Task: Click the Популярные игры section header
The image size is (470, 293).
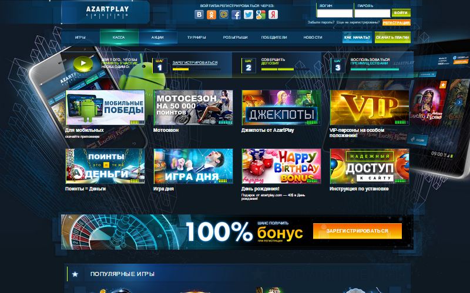Action: coord(122,274)
